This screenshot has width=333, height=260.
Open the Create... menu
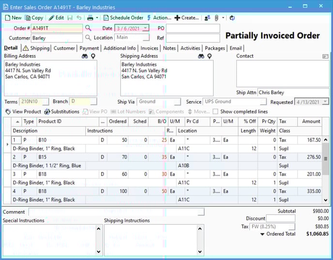click(x=187, y=18)
